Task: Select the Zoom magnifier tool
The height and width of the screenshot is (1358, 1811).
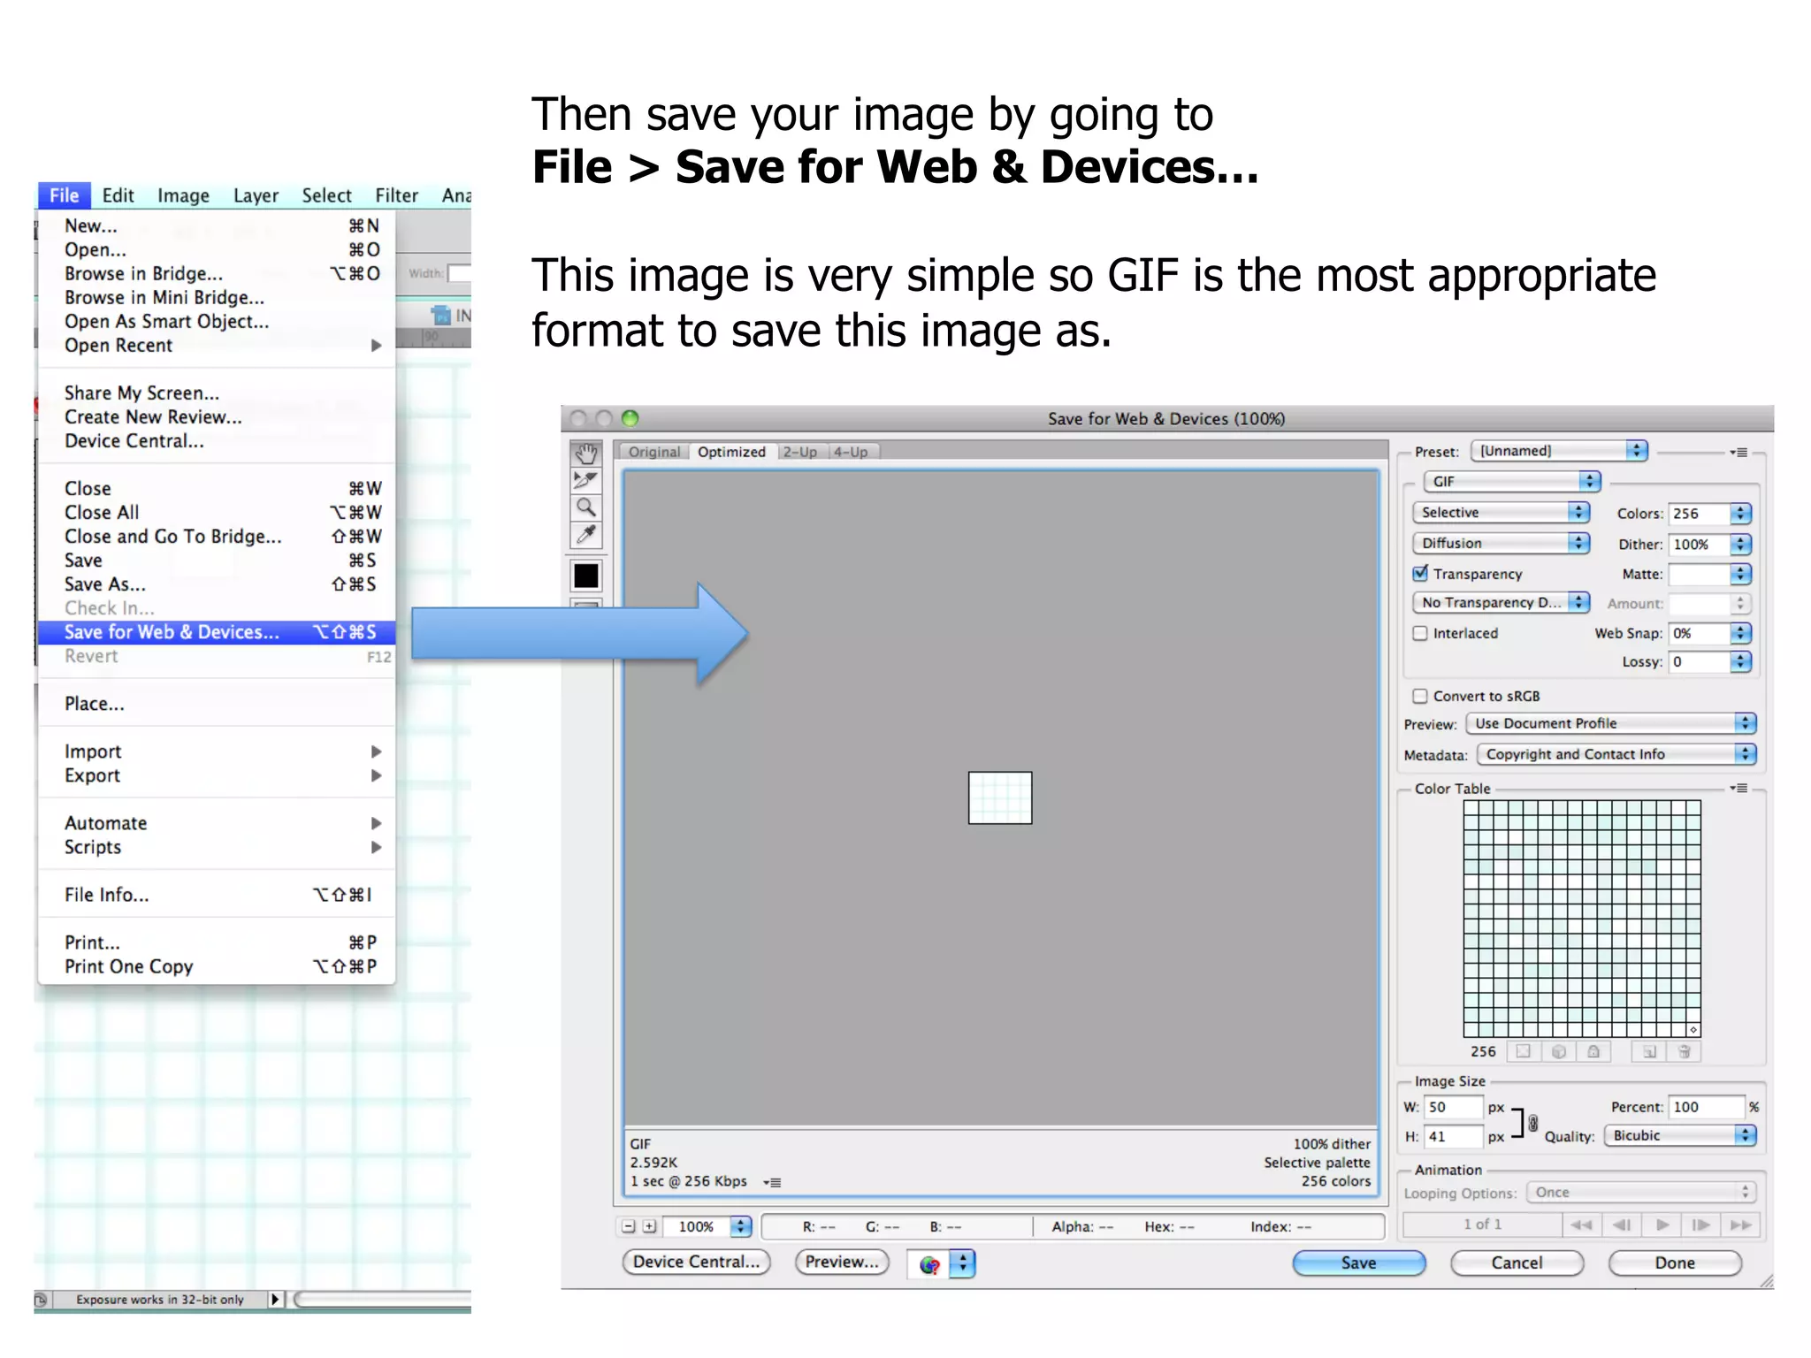Action: pos(585,507)
